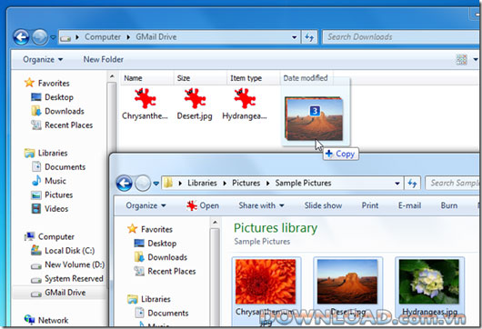Open Downloads in Sample Pictures window sidebar
Image resolution: width=482 pixels, height=329 pixels.
pos(161,257)
